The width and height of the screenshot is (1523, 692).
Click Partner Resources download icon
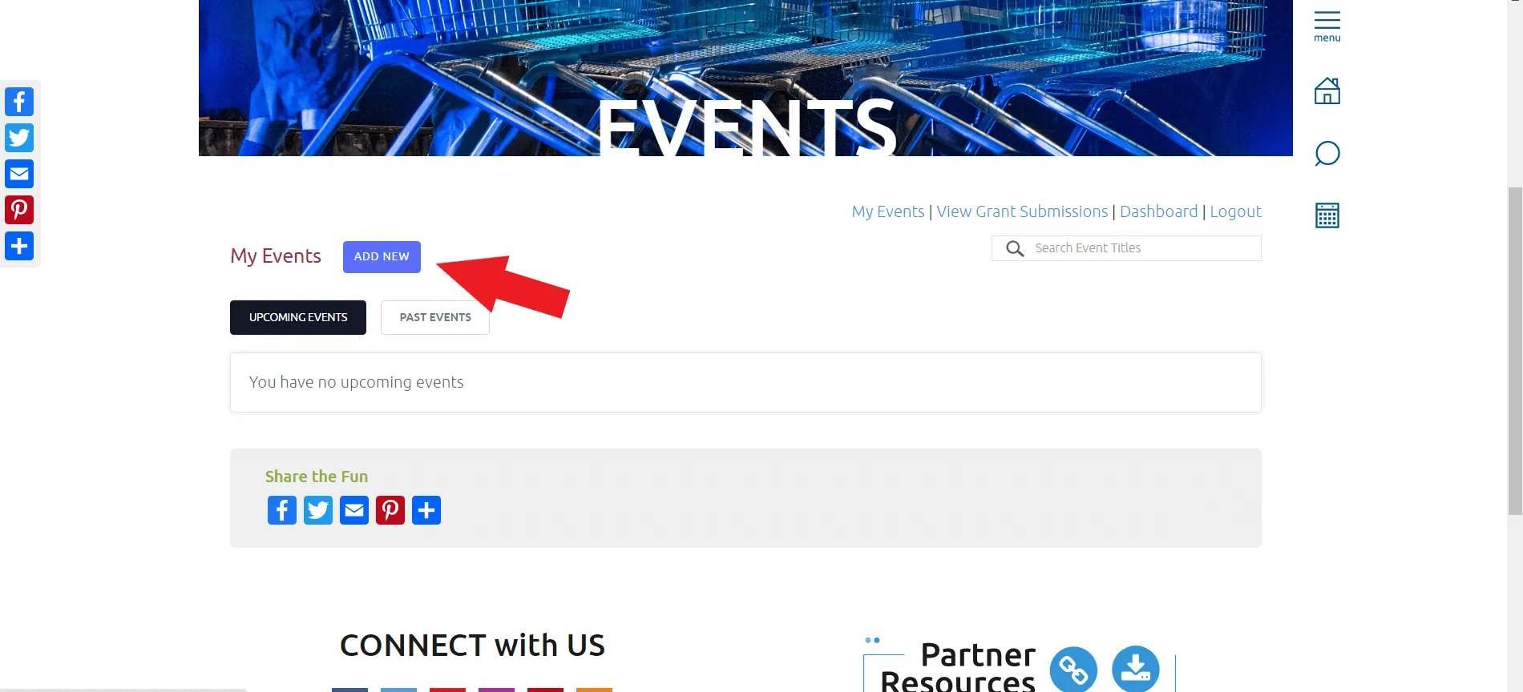pos(1136,669)
